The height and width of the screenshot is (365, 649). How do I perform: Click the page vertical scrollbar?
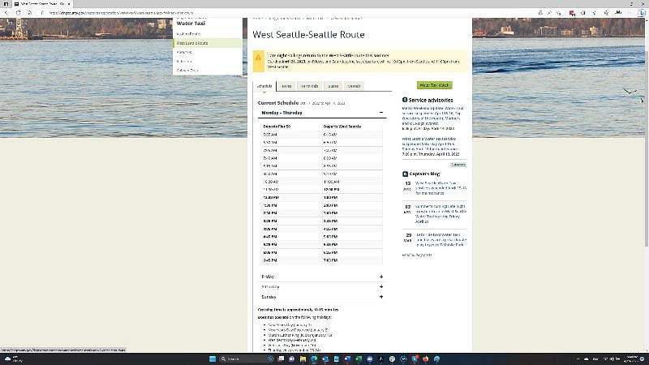(x=647, y=149)
